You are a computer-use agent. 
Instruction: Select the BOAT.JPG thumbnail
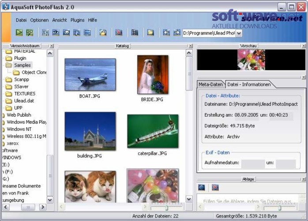90,75
